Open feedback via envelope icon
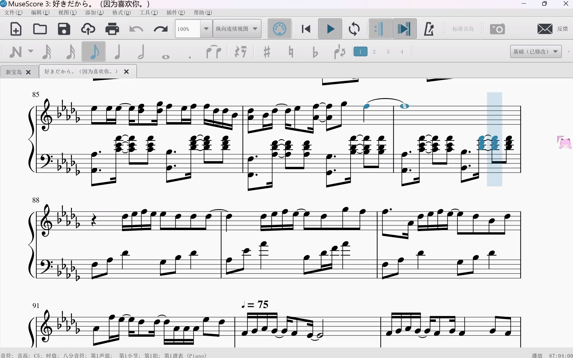This screenshot has width=573, height=358. (545, 29)
